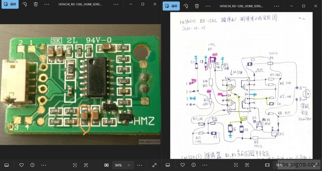Open more zoom options right of 94%

[140, 165]
